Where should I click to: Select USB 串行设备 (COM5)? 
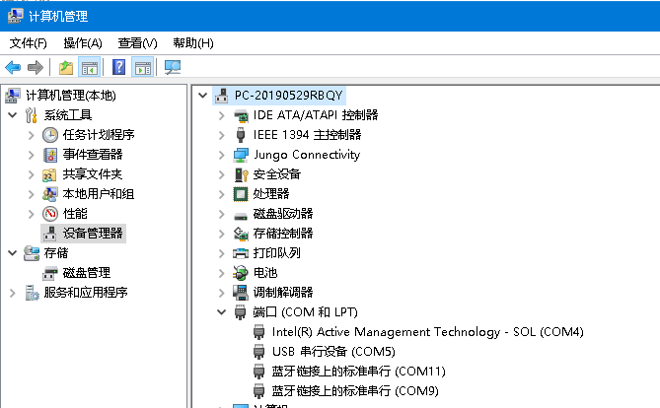point(333,352)
